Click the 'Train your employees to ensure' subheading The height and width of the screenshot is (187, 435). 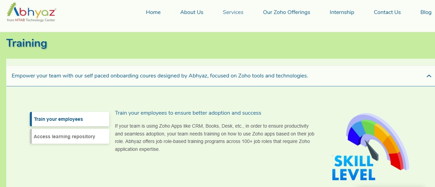click(188, 113)
